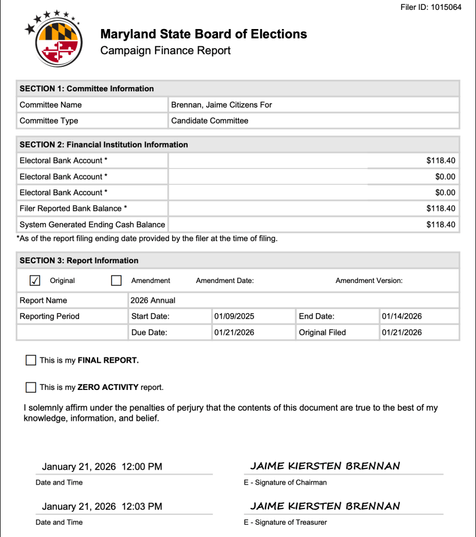Select the Committee Type value cell

pyautogui.click(x=314, y=121)
